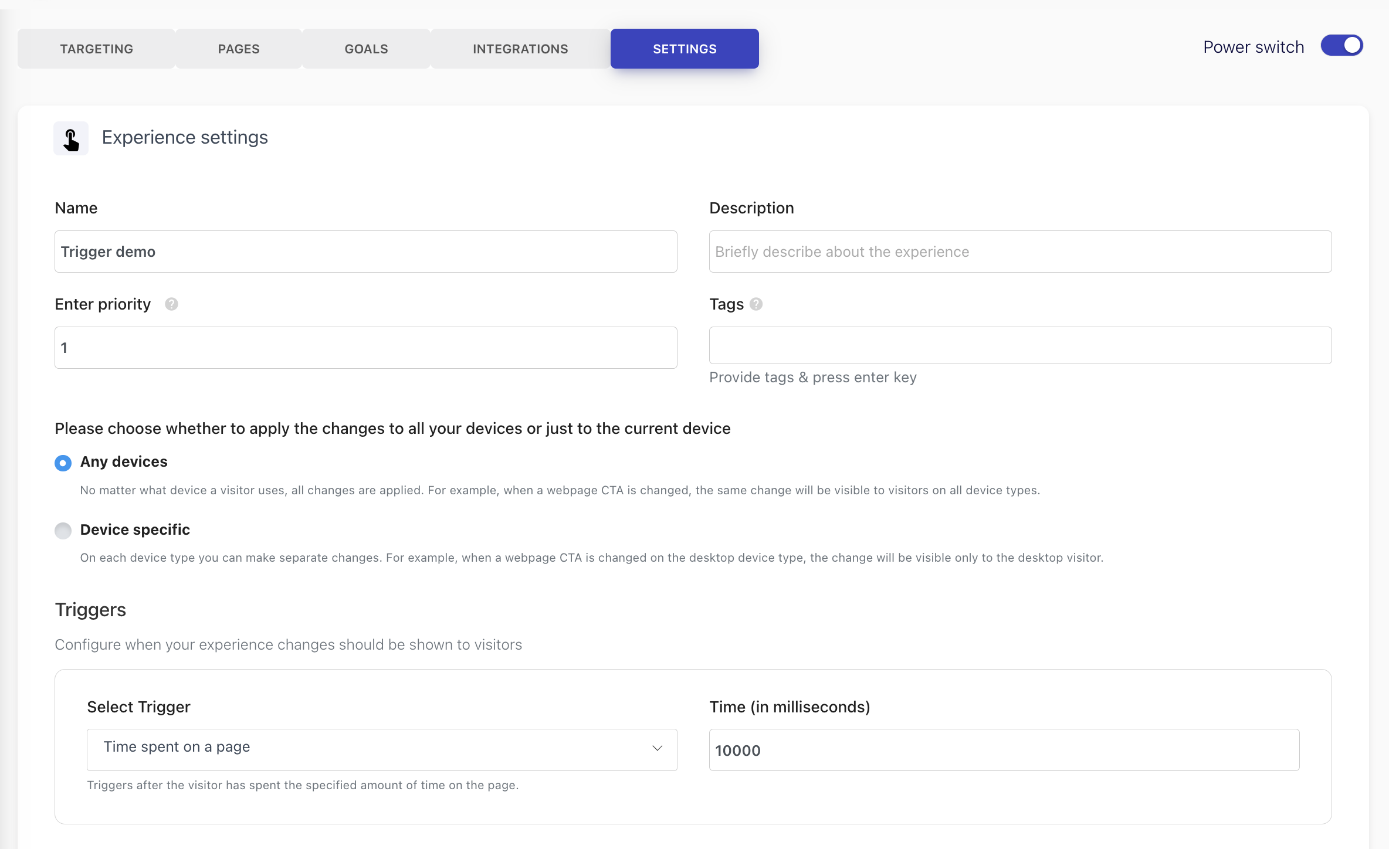This screenshot has height=849, width=1389.
Task: Click inside the Tags input field
Action: [x=1020, y=345]
